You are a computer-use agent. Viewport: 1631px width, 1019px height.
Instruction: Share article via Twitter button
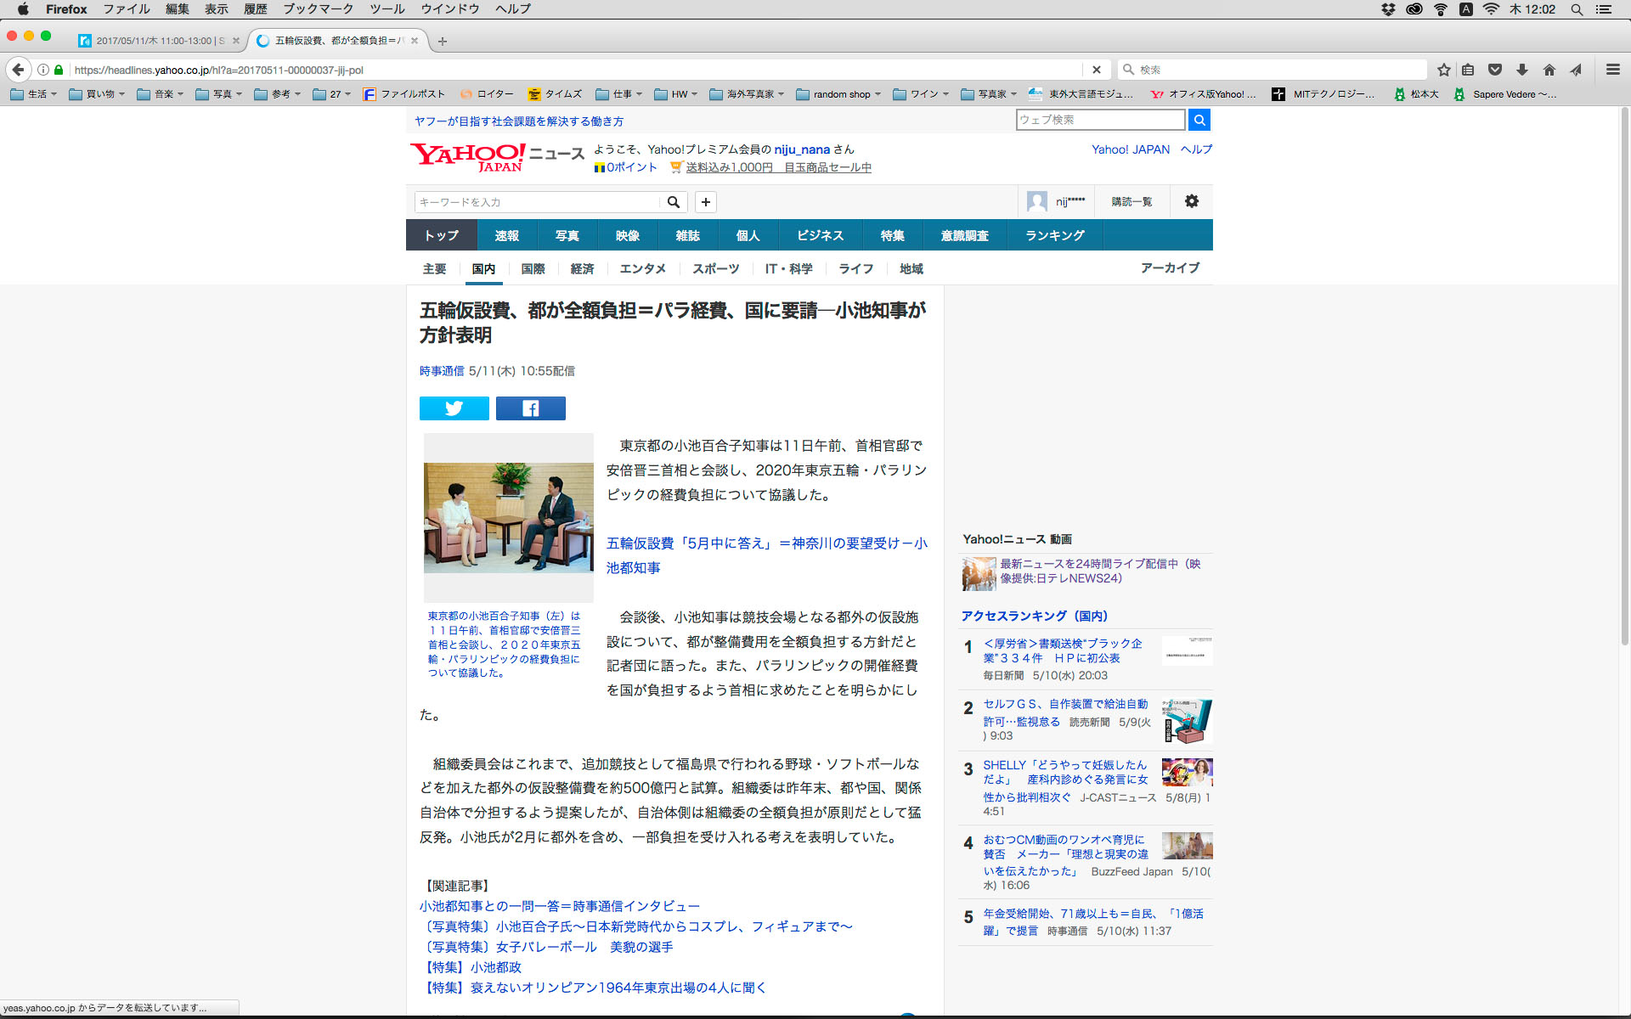click(x=454, y=408)
